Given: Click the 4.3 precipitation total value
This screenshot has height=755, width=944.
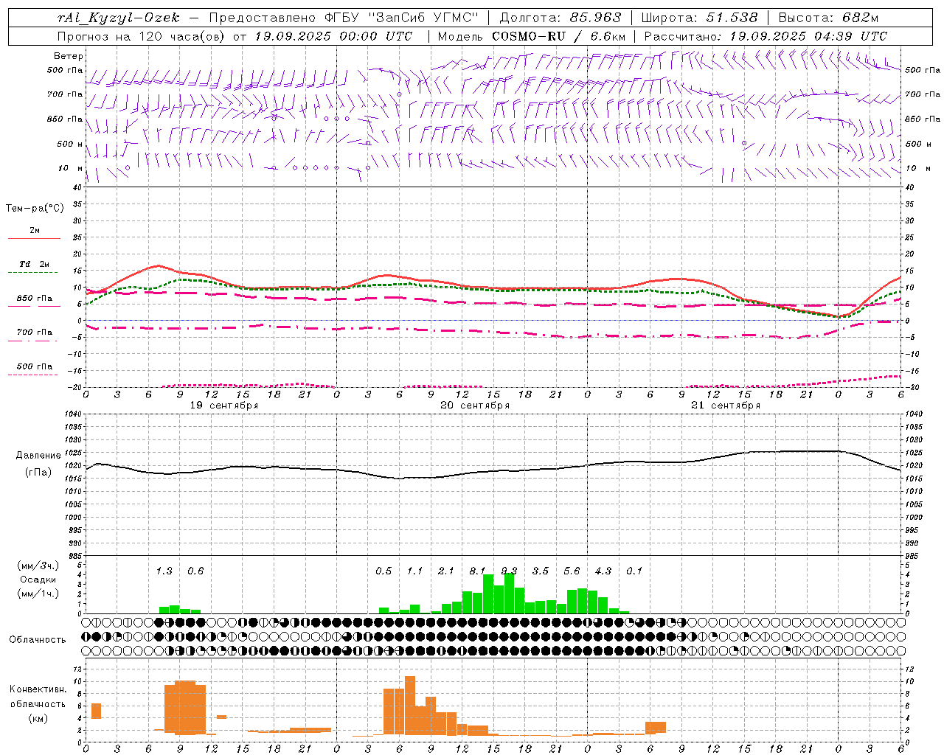Looking at the screenshot, I should (x=603, y=571).
